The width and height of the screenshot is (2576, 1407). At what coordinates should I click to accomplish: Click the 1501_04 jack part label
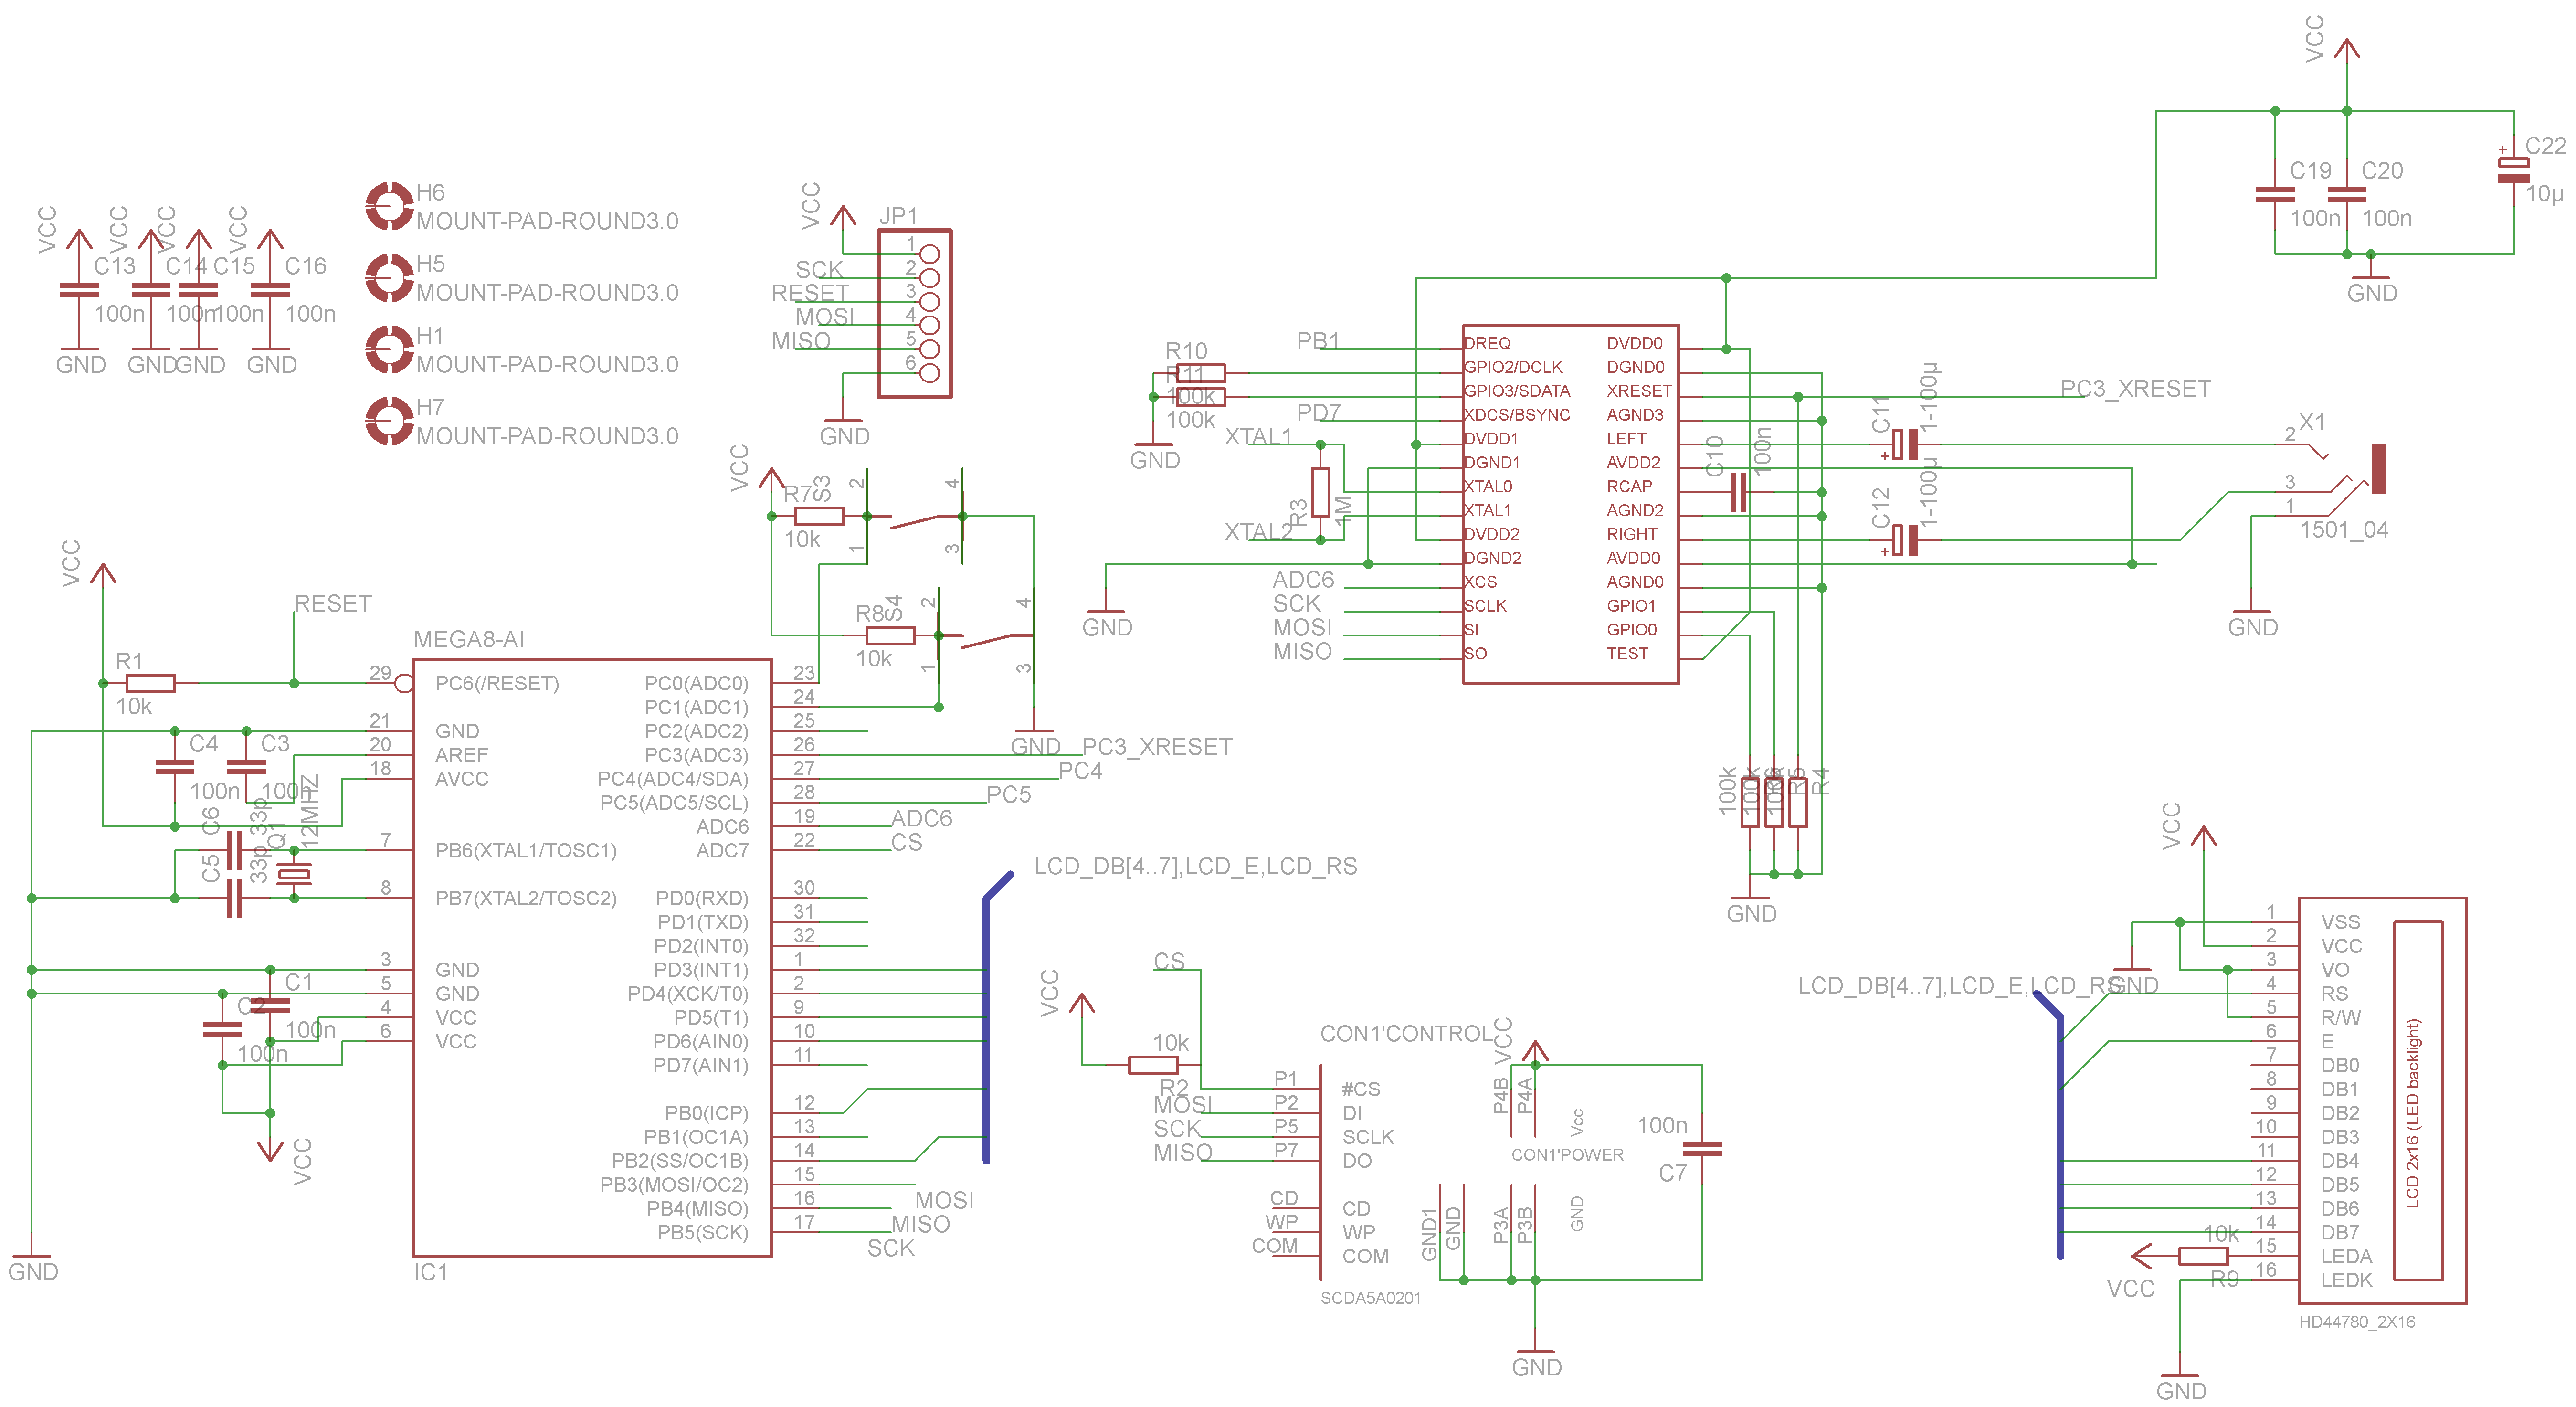click(x=2344, y=530)
